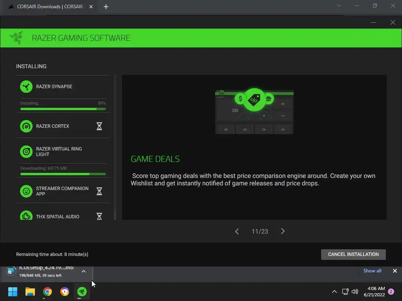This screenshot has height=301, width=402.
Task: Click the INSTALLING section heading
Action: pos(31,66)
